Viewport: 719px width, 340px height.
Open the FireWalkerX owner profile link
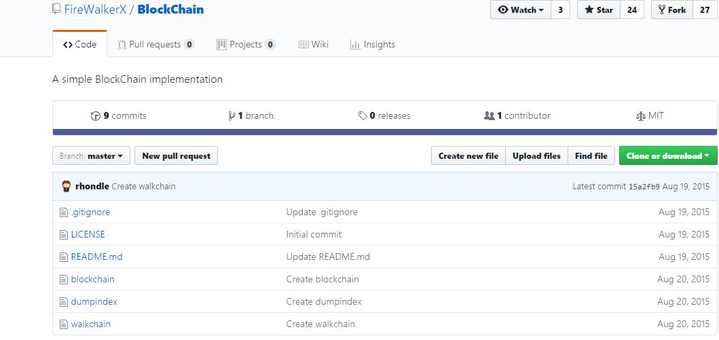point(95,10)
